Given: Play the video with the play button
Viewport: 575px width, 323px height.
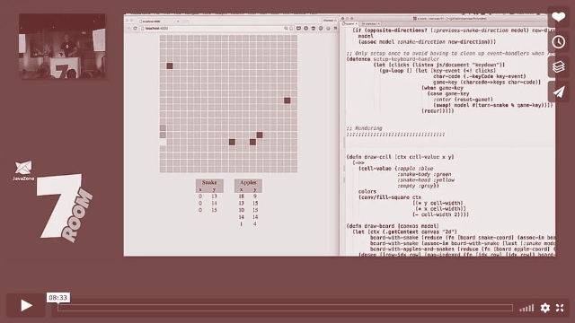Looking at the screenshot, I should pos(26,305).
